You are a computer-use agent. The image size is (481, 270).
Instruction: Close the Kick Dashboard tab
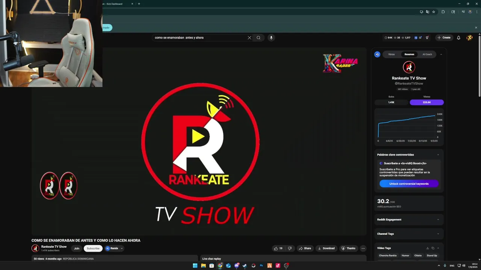132,4
